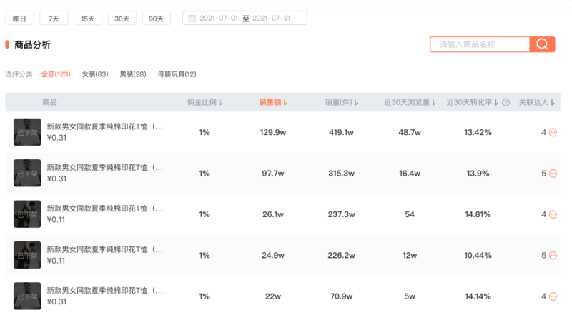Open product title in 97.7w sales row

(x=105, y=168)
